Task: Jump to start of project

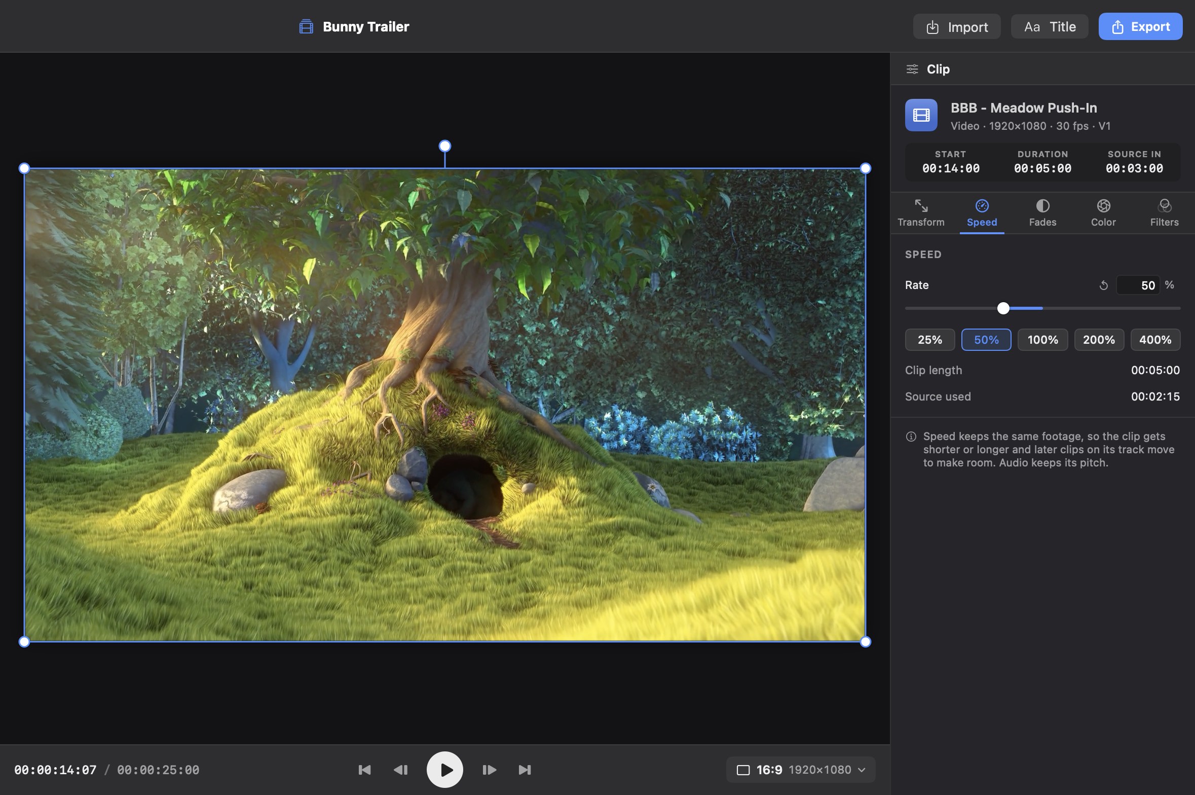Action: pos(364,770)
